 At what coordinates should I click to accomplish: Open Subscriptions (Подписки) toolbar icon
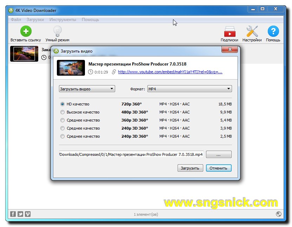(230, 32)
